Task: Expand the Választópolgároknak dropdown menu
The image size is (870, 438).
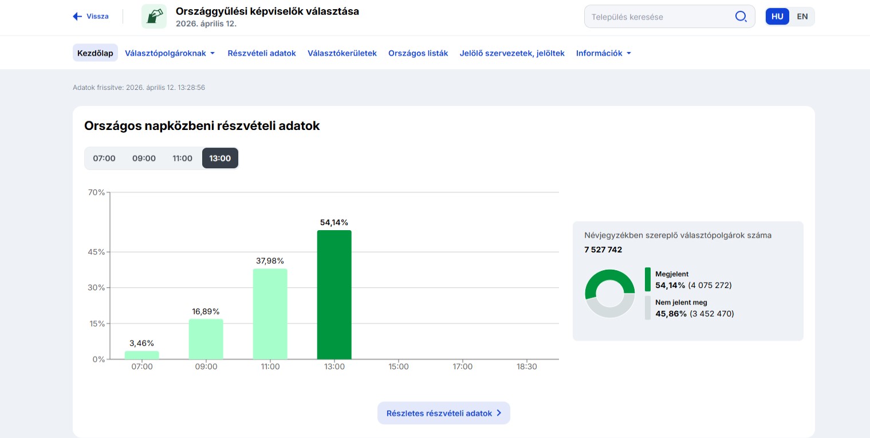Action: [170, 53]
